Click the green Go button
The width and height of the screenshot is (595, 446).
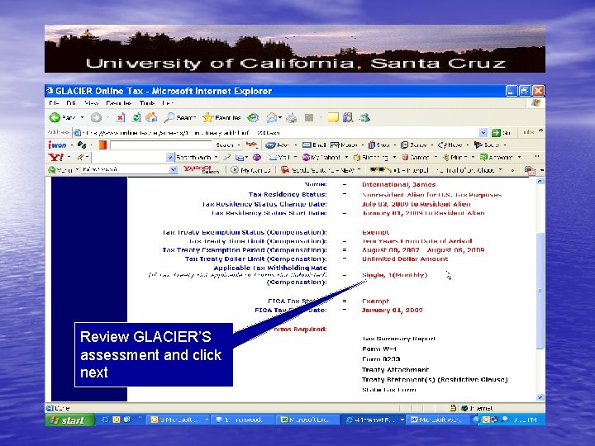501,132
